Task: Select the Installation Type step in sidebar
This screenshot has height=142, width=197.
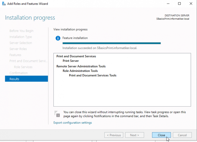Action: point(21,37)
